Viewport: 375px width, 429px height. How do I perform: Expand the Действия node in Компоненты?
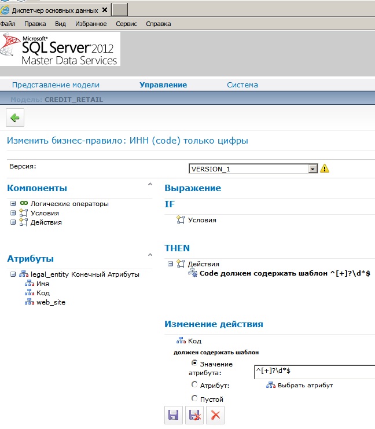[13, 222]
